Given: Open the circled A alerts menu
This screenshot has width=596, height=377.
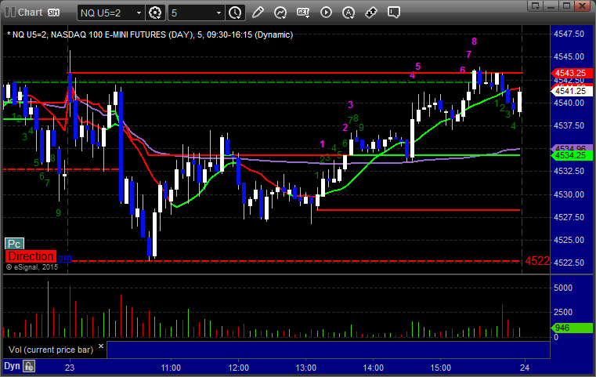Looking at the screenshot, I should click(349, 13).
